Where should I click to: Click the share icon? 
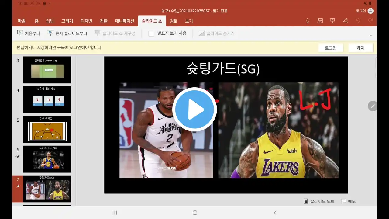point(345,21)
